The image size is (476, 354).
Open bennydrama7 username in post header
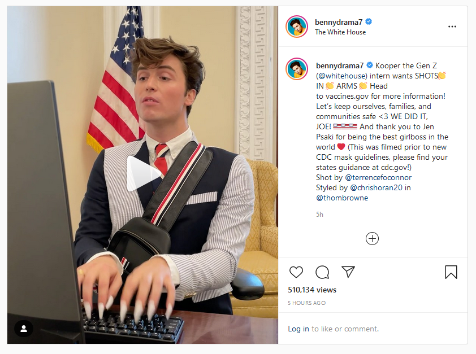339,22
